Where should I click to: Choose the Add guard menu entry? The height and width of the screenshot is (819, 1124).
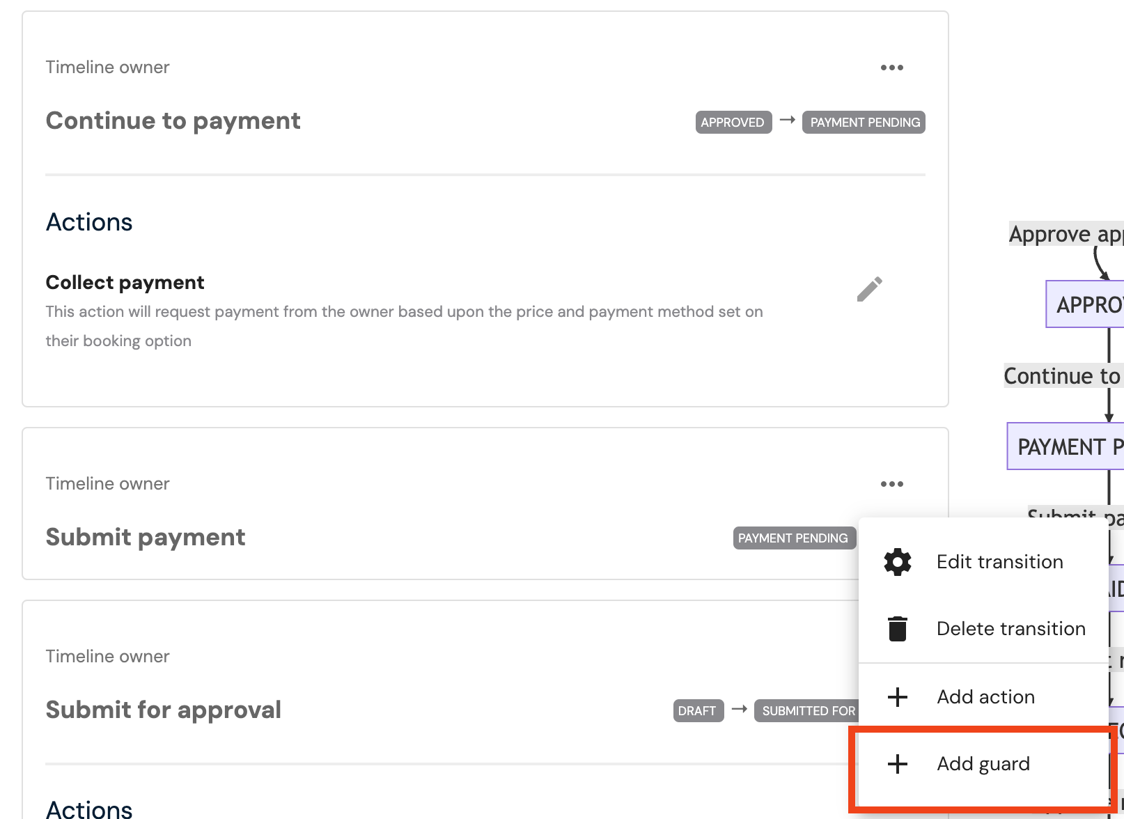click(x=983, y=764)
